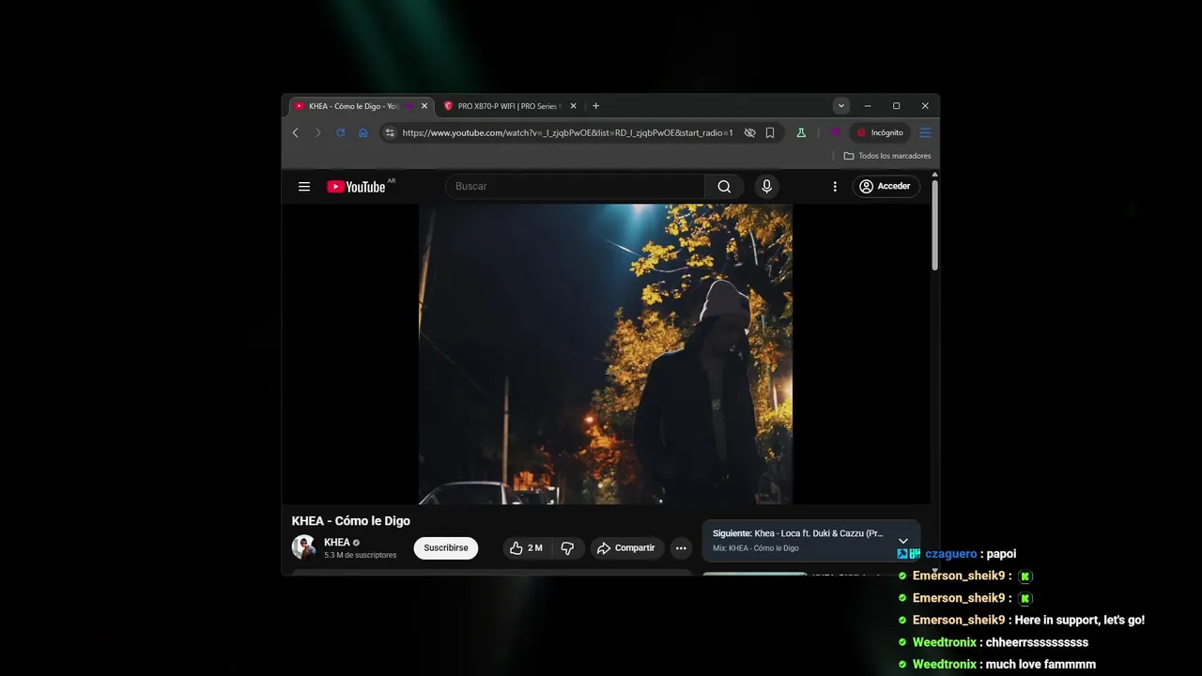
Task: Click the Buscar search field
Action: coord(575,187)
